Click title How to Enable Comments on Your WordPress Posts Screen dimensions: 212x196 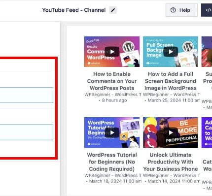pos(112,81)
